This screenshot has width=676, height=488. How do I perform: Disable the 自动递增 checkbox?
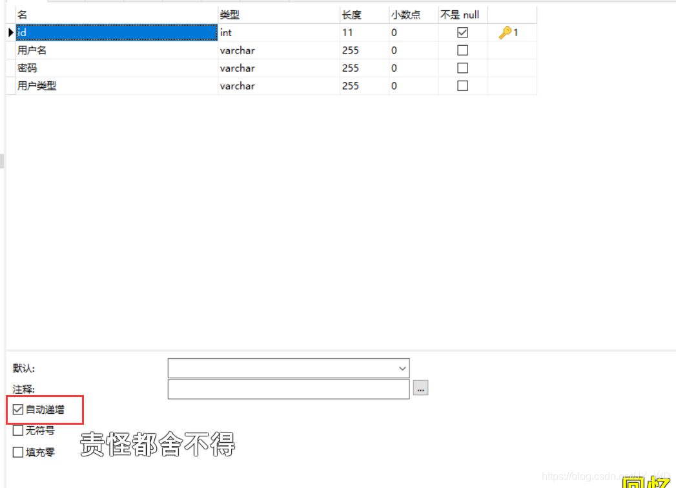[17, 409]
